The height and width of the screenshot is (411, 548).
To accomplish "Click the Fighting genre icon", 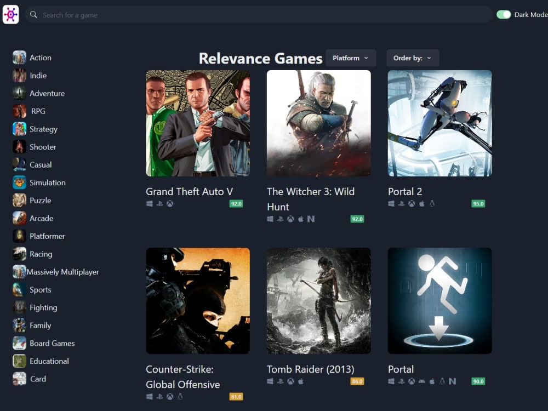I will point(19,307).
